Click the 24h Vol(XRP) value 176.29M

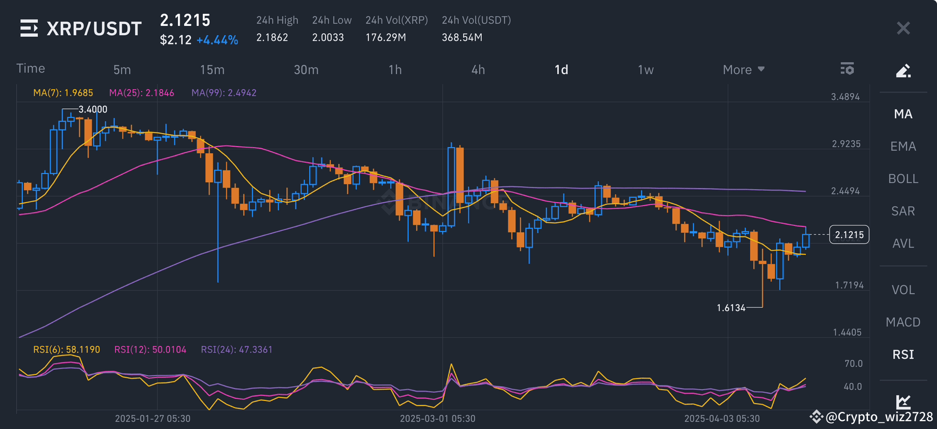385,37
